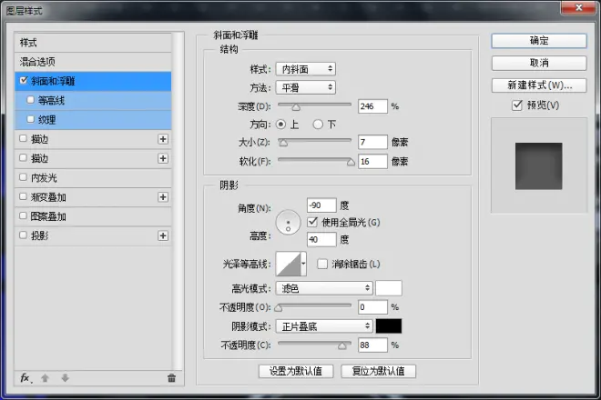Image resolution: width=601 pixels, height=400 pixels.
Task: Enable the 投影 checkbox
Action: click(23, 235)
